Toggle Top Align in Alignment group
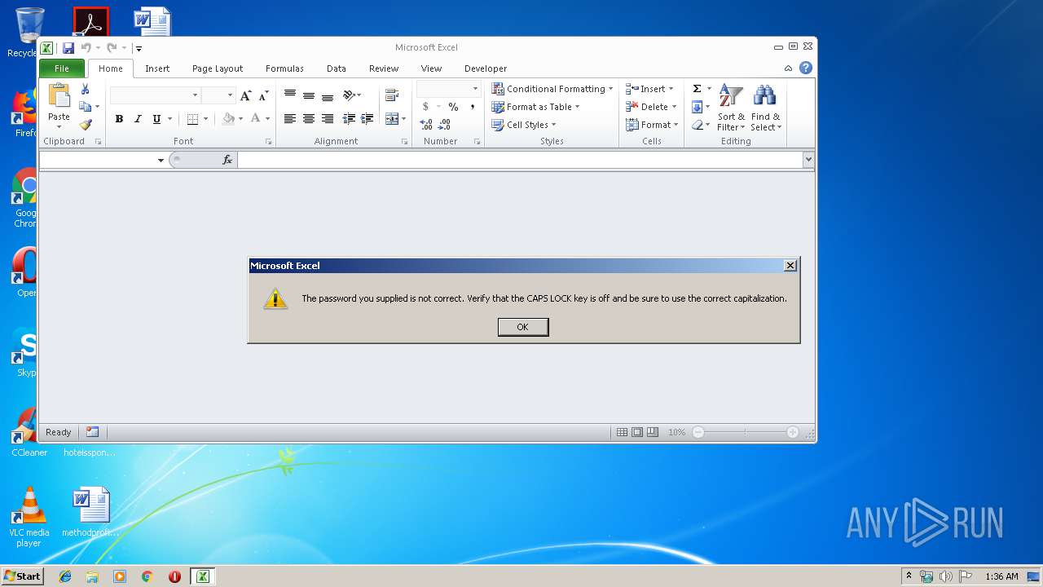This screenshot has height=587, width=1043. (289, 95)
